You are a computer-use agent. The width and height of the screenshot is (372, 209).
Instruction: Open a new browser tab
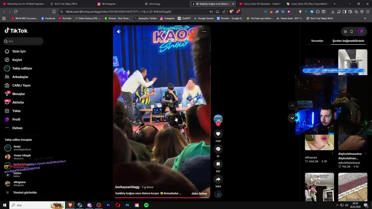pos(335,4)
